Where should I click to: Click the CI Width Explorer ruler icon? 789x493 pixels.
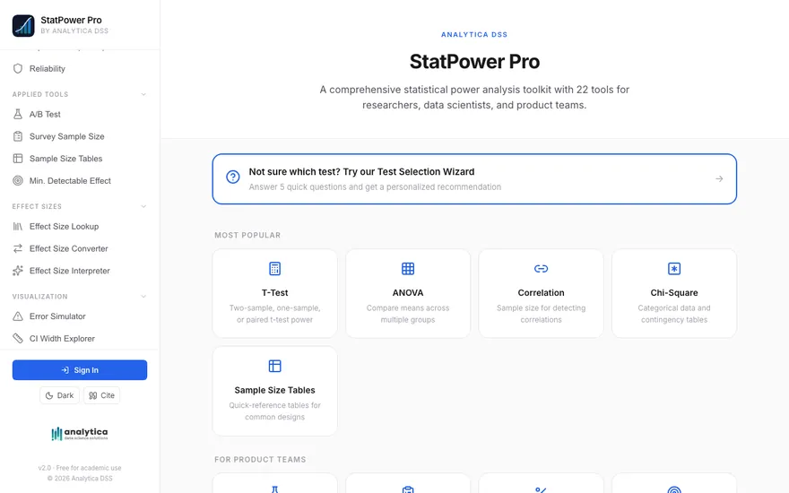pos(18,339)
